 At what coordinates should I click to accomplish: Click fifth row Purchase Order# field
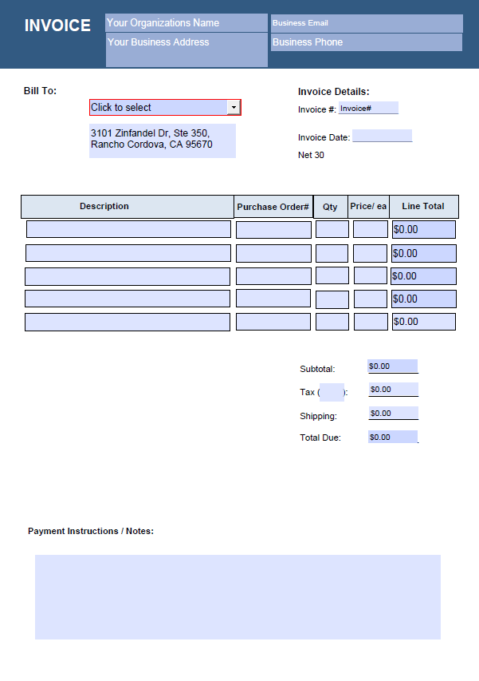[x=273, y=322]
